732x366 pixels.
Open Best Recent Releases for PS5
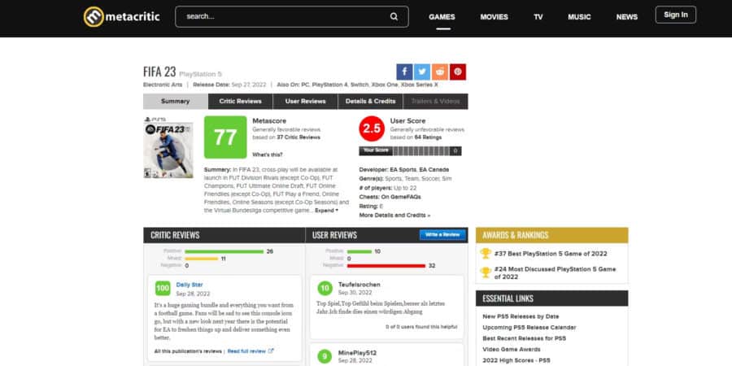pos(525,338)
